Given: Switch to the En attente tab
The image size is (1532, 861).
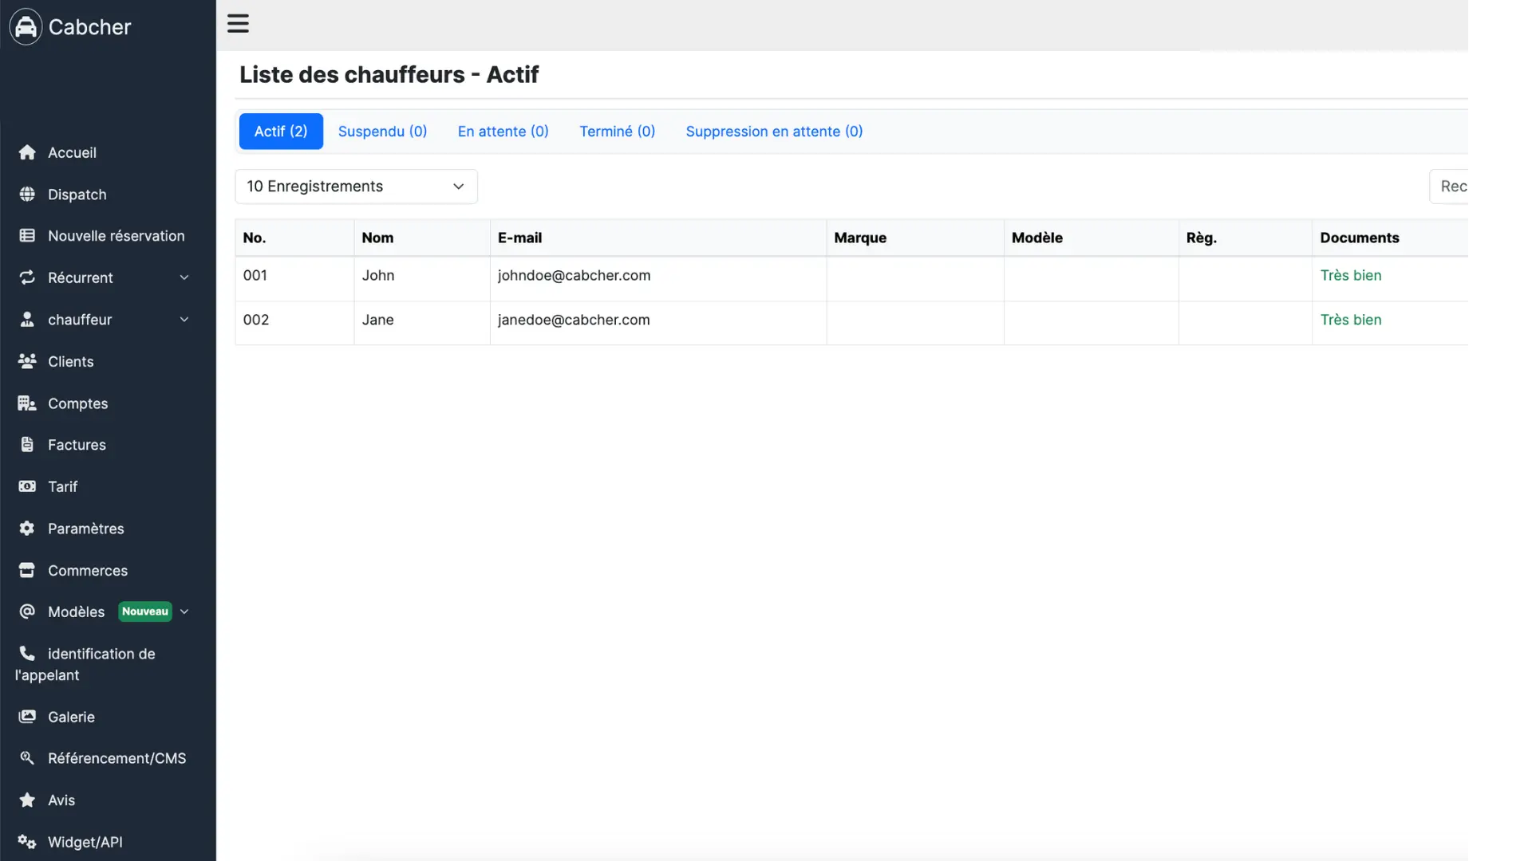Looking at the screenshot, I should tap(503, 131).
